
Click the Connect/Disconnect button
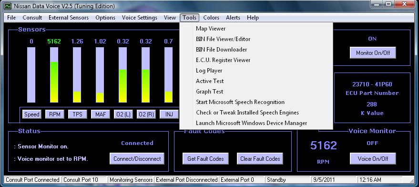(x=137, y=159)
